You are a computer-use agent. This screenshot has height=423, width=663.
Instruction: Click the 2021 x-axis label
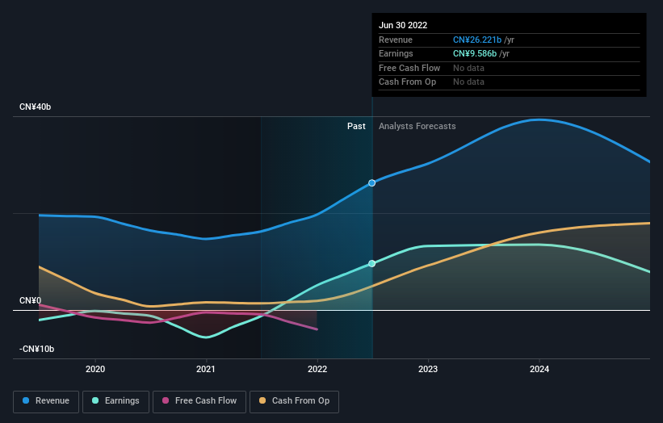(206, 370)
